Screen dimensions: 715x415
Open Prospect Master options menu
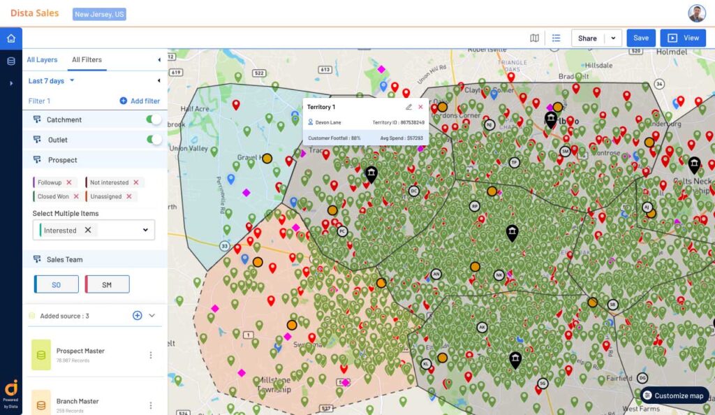pyautogui.click(x=151, y=355)
